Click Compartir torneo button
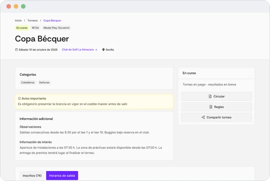Viewport: 270px width, 181px height. point(216,117)
